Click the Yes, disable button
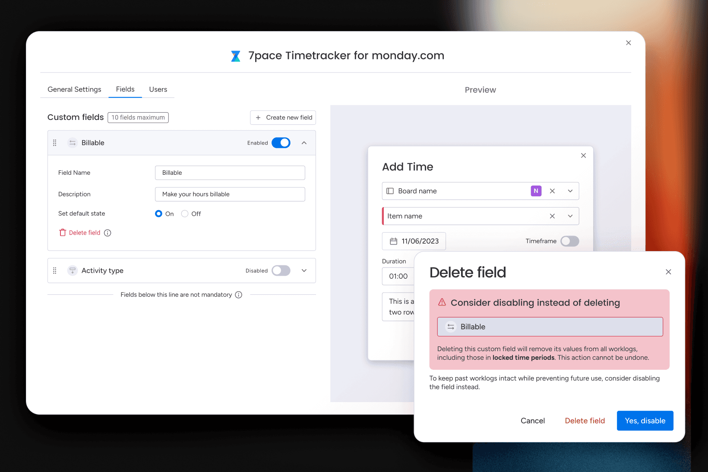 645,421
